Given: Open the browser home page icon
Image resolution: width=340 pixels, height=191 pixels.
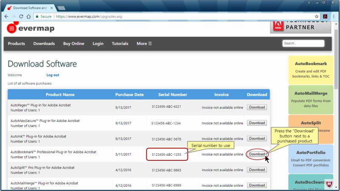Looking at the screenshot, I should (28, 17).
